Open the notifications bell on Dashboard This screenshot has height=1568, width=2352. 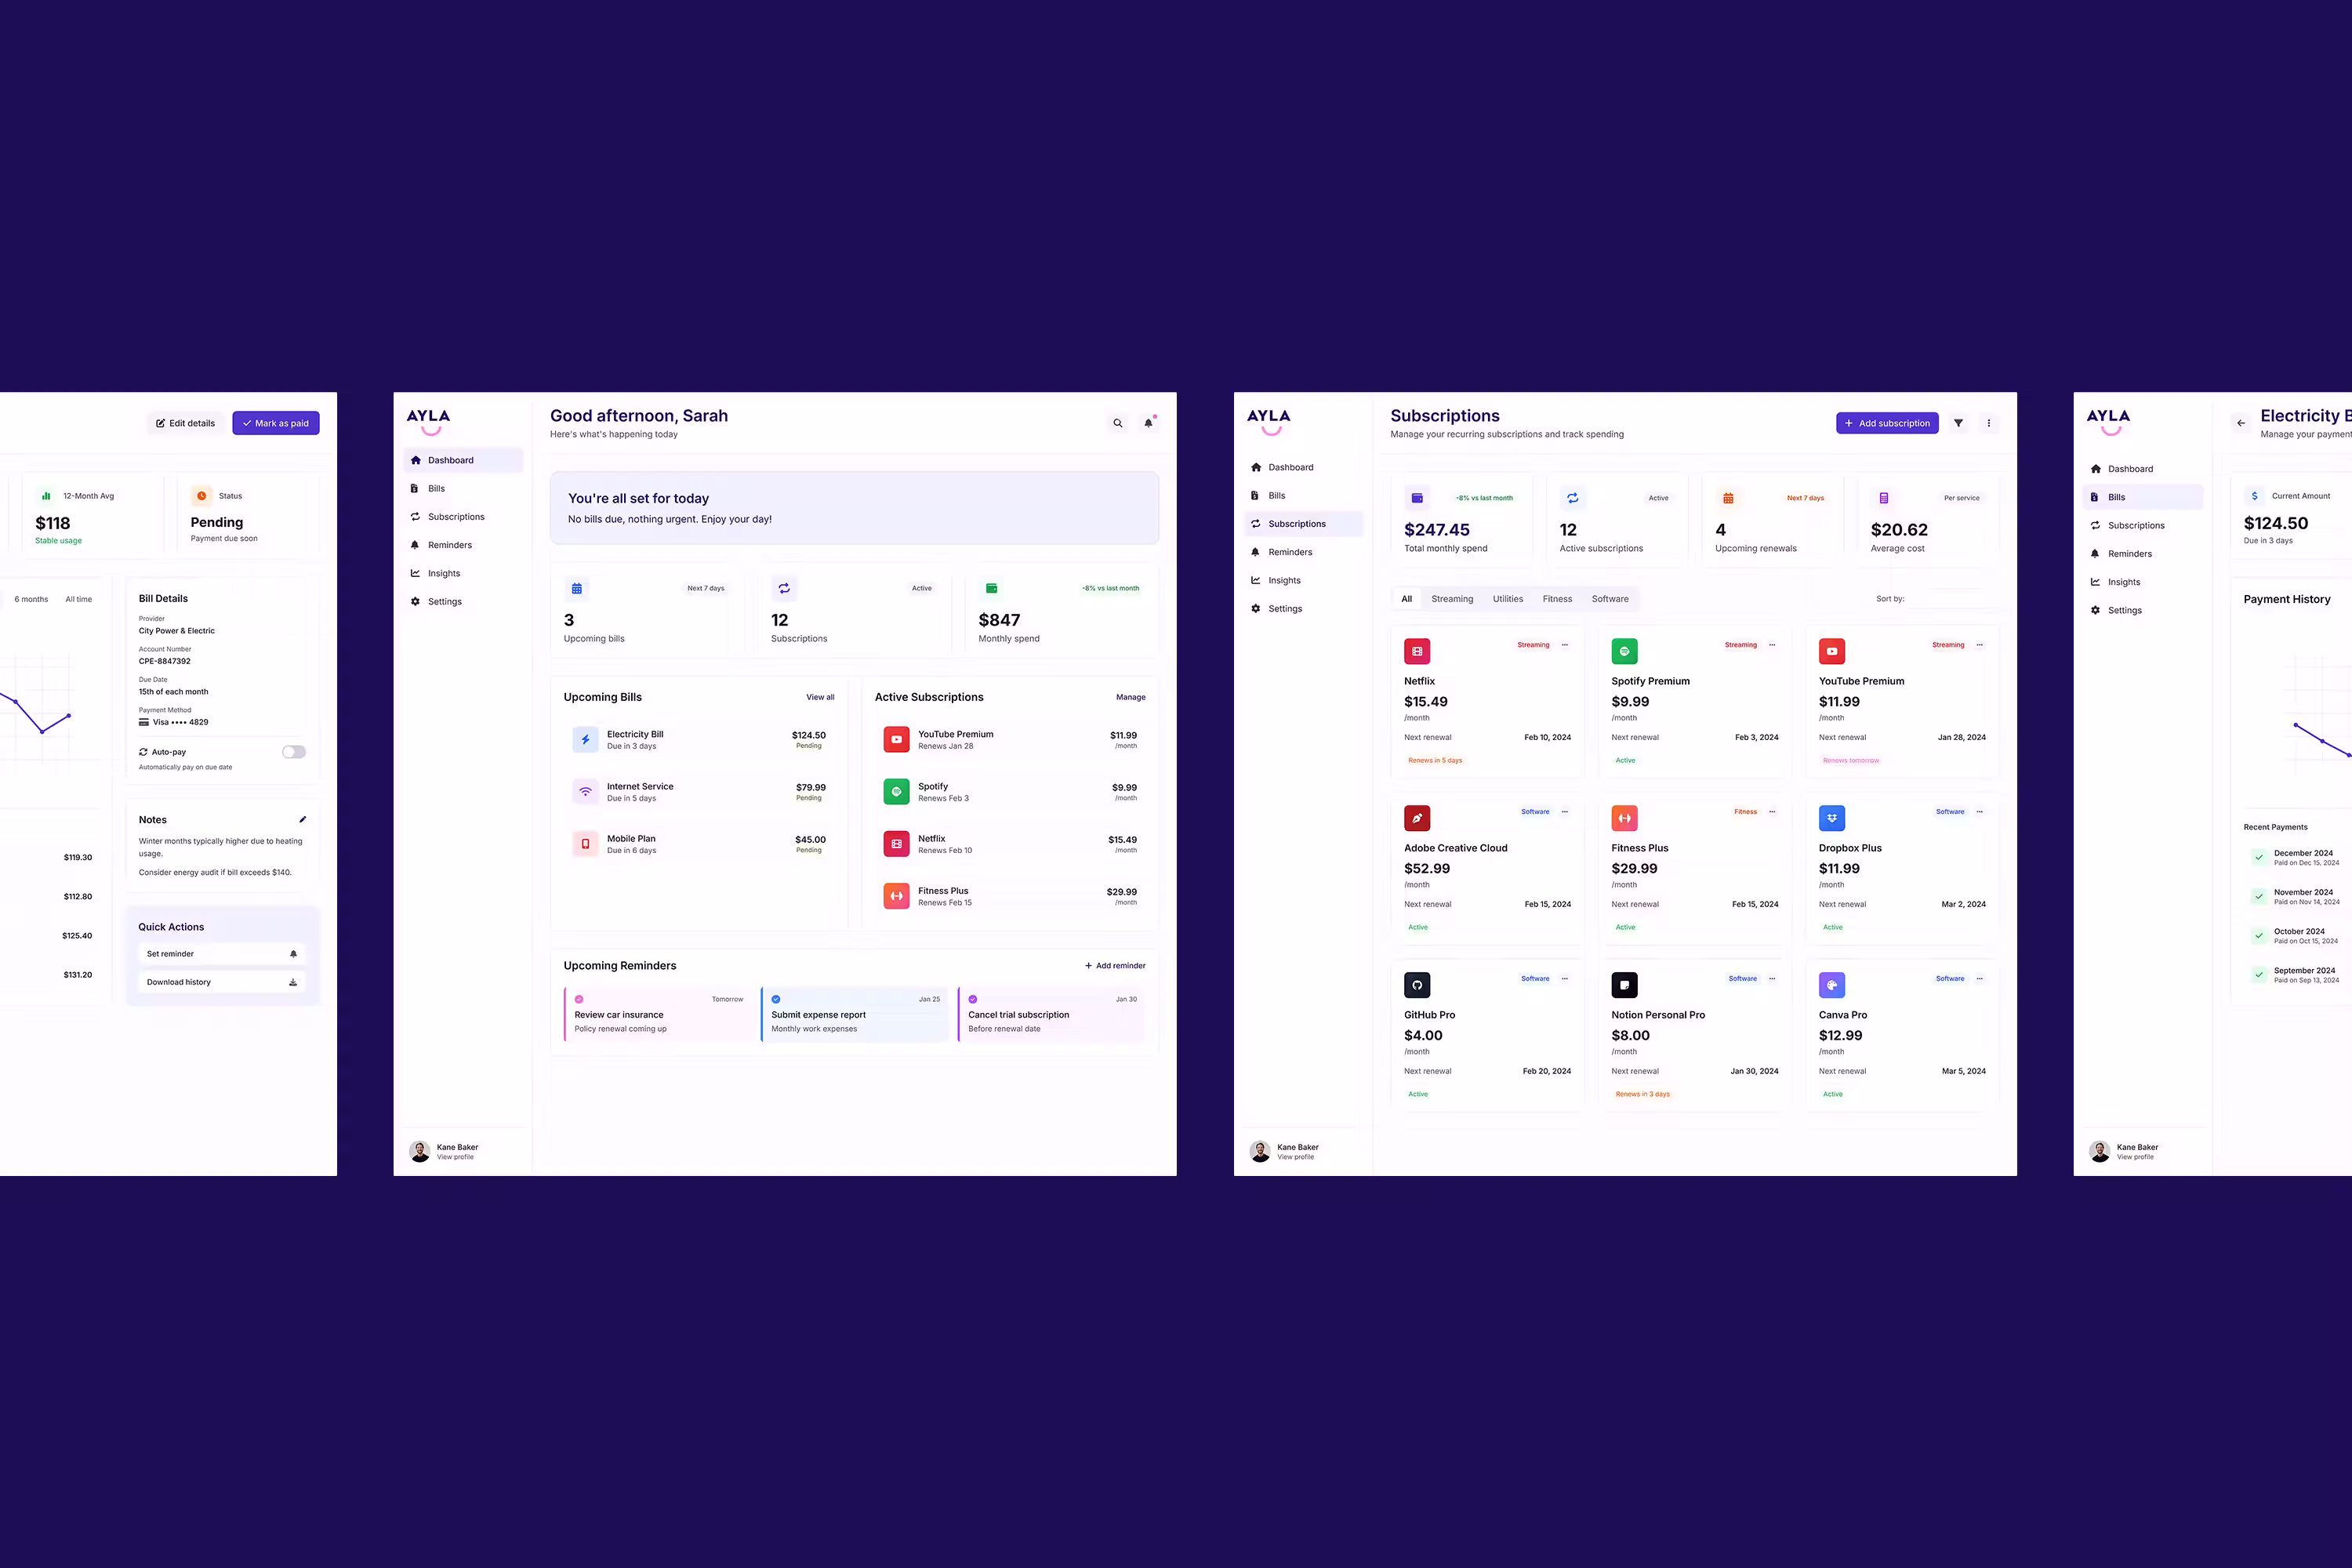point(1148,423)
